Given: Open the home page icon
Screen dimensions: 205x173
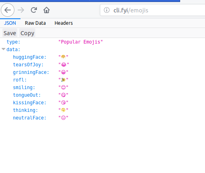Looking at the screenshot, I should point(47,10).
